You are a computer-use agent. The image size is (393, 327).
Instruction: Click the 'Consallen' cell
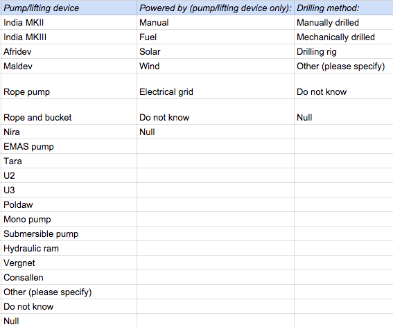(69, 277)
